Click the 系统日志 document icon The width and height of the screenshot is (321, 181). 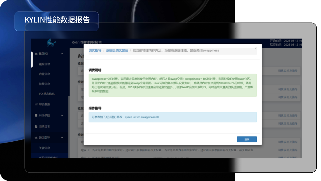click(x=36, y=126)
